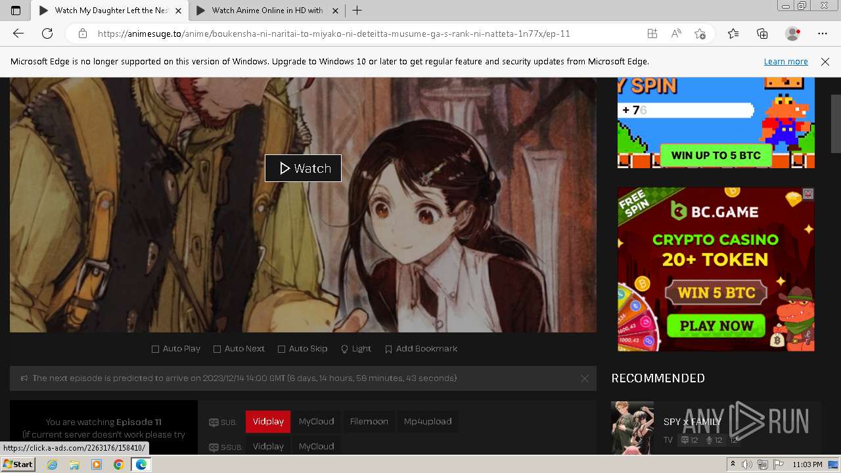This screenshot has width=841, height=473.
Task: Click the Watch play button on video
Action: coord(303,168)
